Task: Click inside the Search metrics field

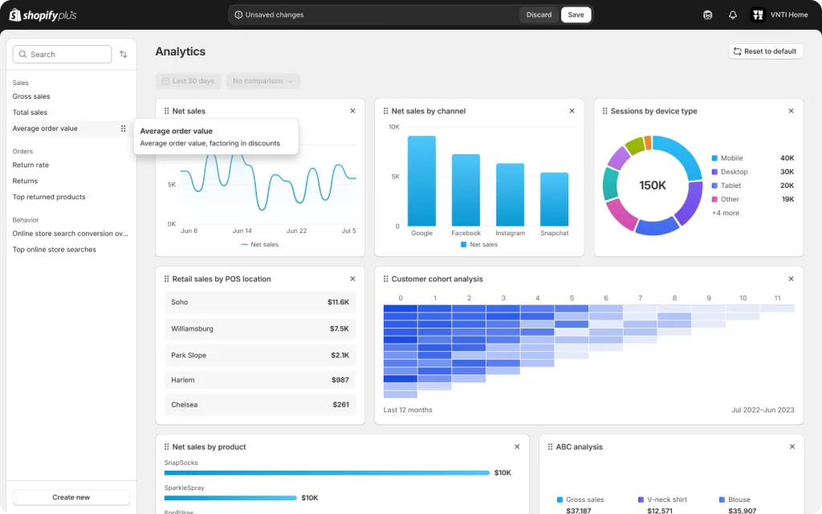Action: (62, 54)
